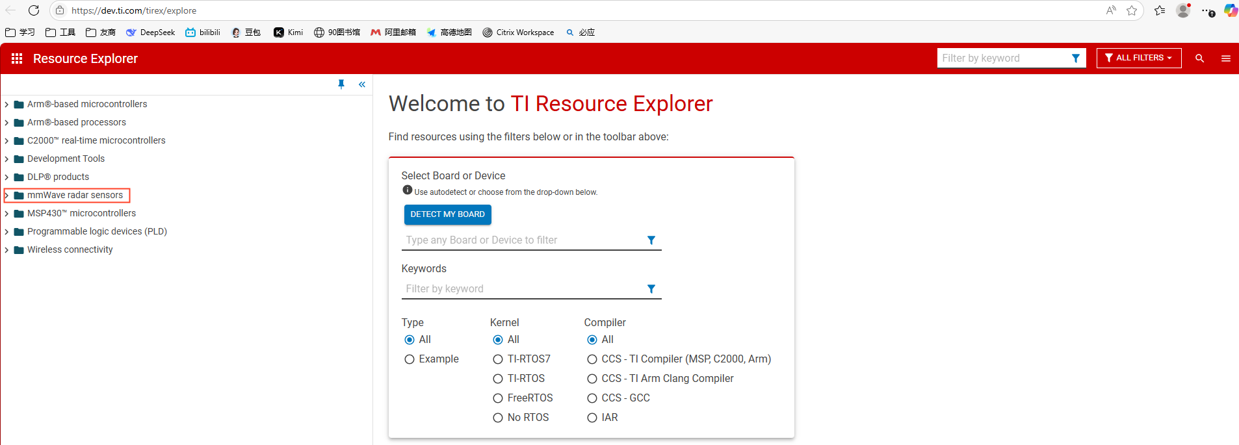Screen dimensions: 1239x445
Task: Open the 工具 bookmarks folder
Action: click(60, 32)
